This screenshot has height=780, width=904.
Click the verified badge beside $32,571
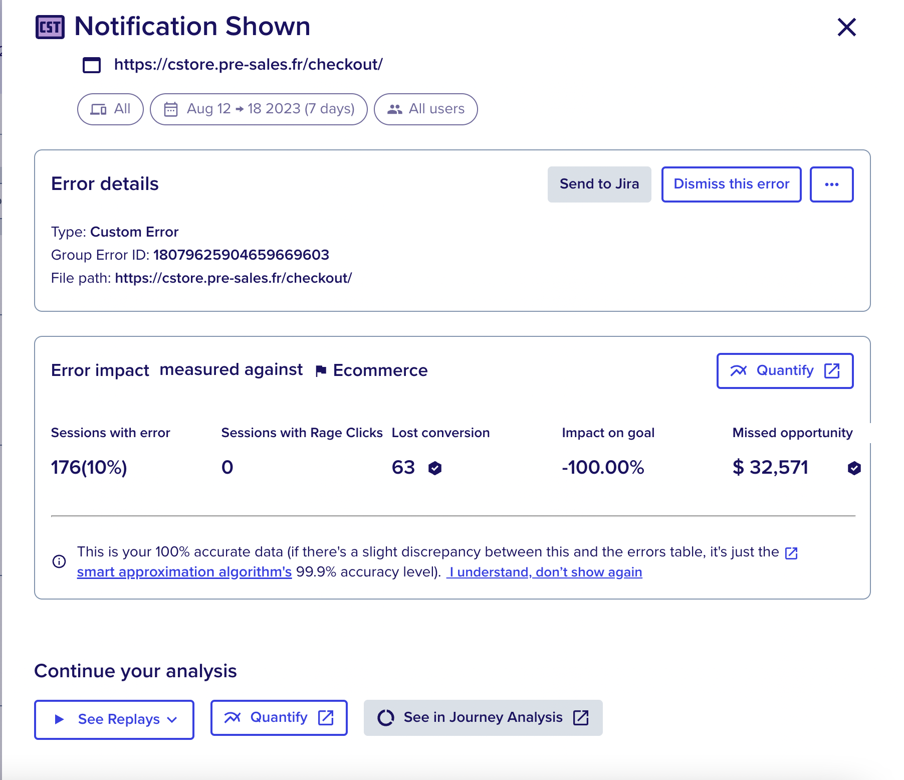tap(853, 468)
